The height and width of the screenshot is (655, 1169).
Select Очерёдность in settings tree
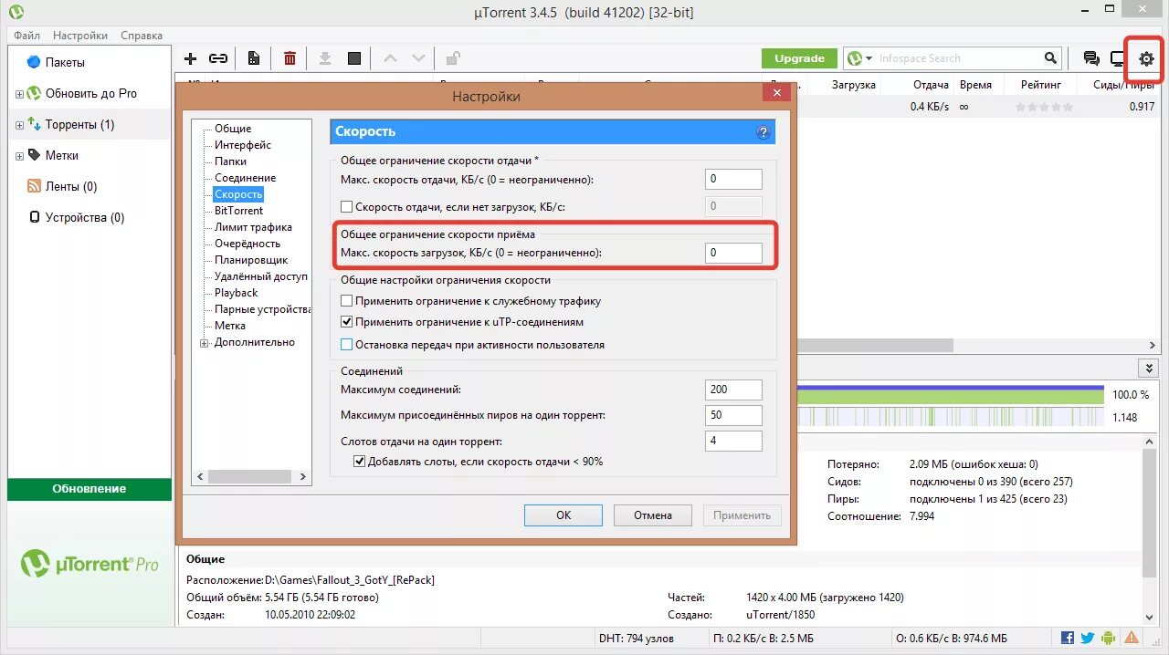point(247,244)
